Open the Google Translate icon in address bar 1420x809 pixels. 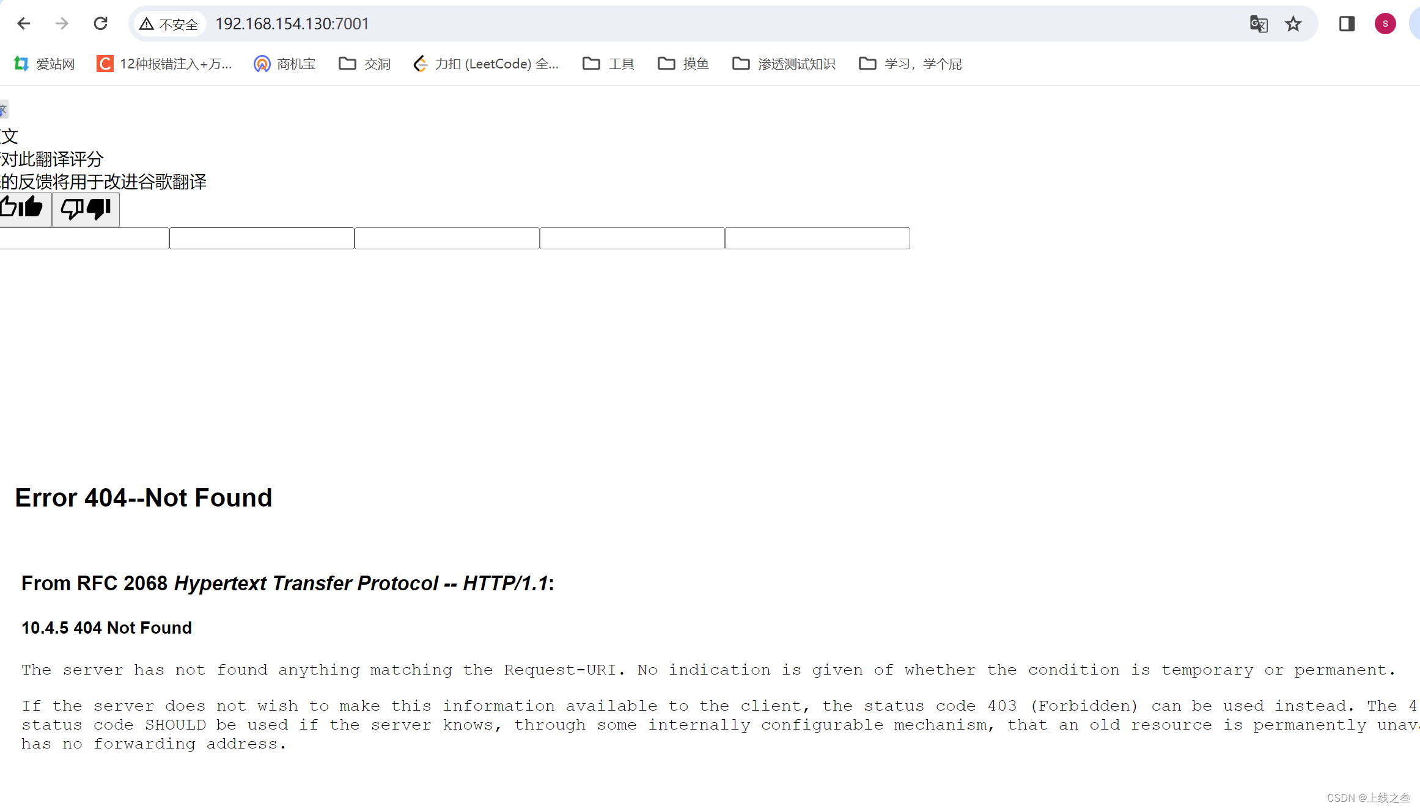pos(1259,24)
